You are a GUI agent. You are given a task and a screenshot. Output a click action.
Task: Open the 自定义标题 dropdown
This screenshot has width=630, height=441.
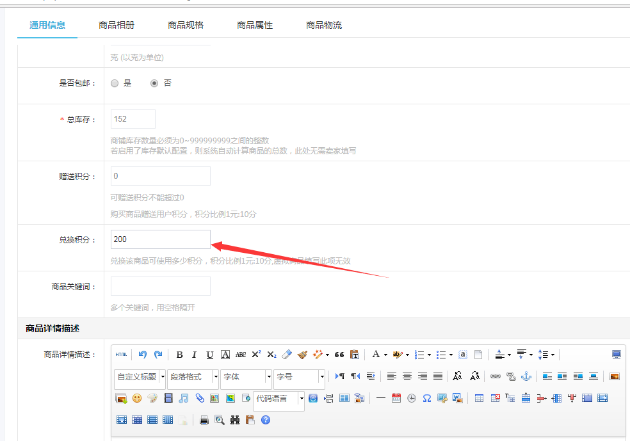140,376
